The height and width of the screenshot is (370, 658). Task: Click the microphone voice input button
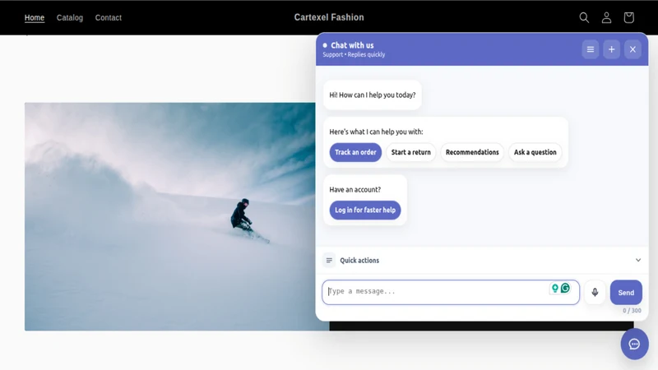595,293
